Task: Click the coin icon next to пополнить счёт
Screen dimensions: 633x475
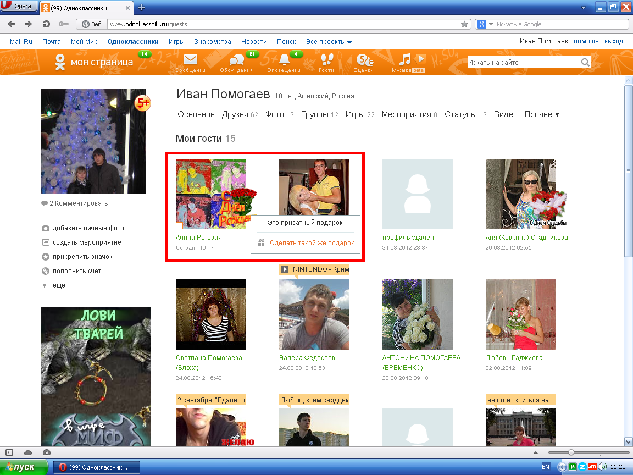Action: (x=46, y=271)
